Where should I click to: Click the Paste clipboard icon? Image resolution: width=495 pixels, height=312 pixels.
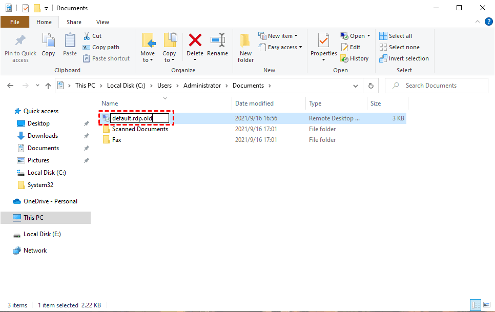tap(70, 40)
